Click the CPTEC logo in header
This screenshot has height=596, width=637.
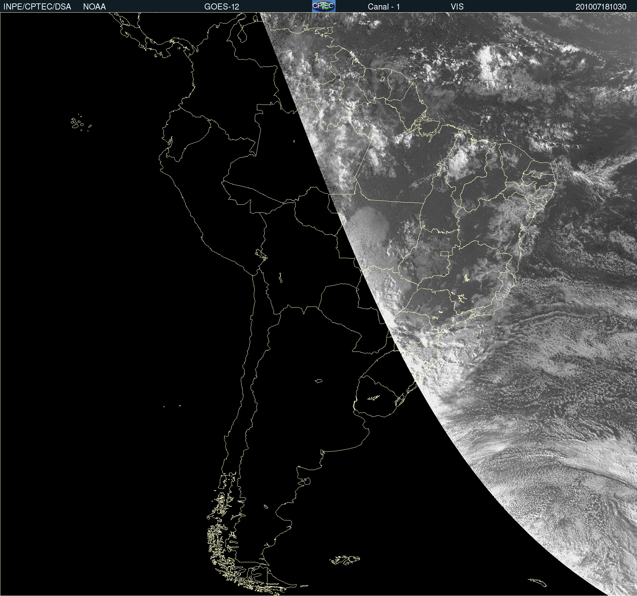(x=324, y=6)
